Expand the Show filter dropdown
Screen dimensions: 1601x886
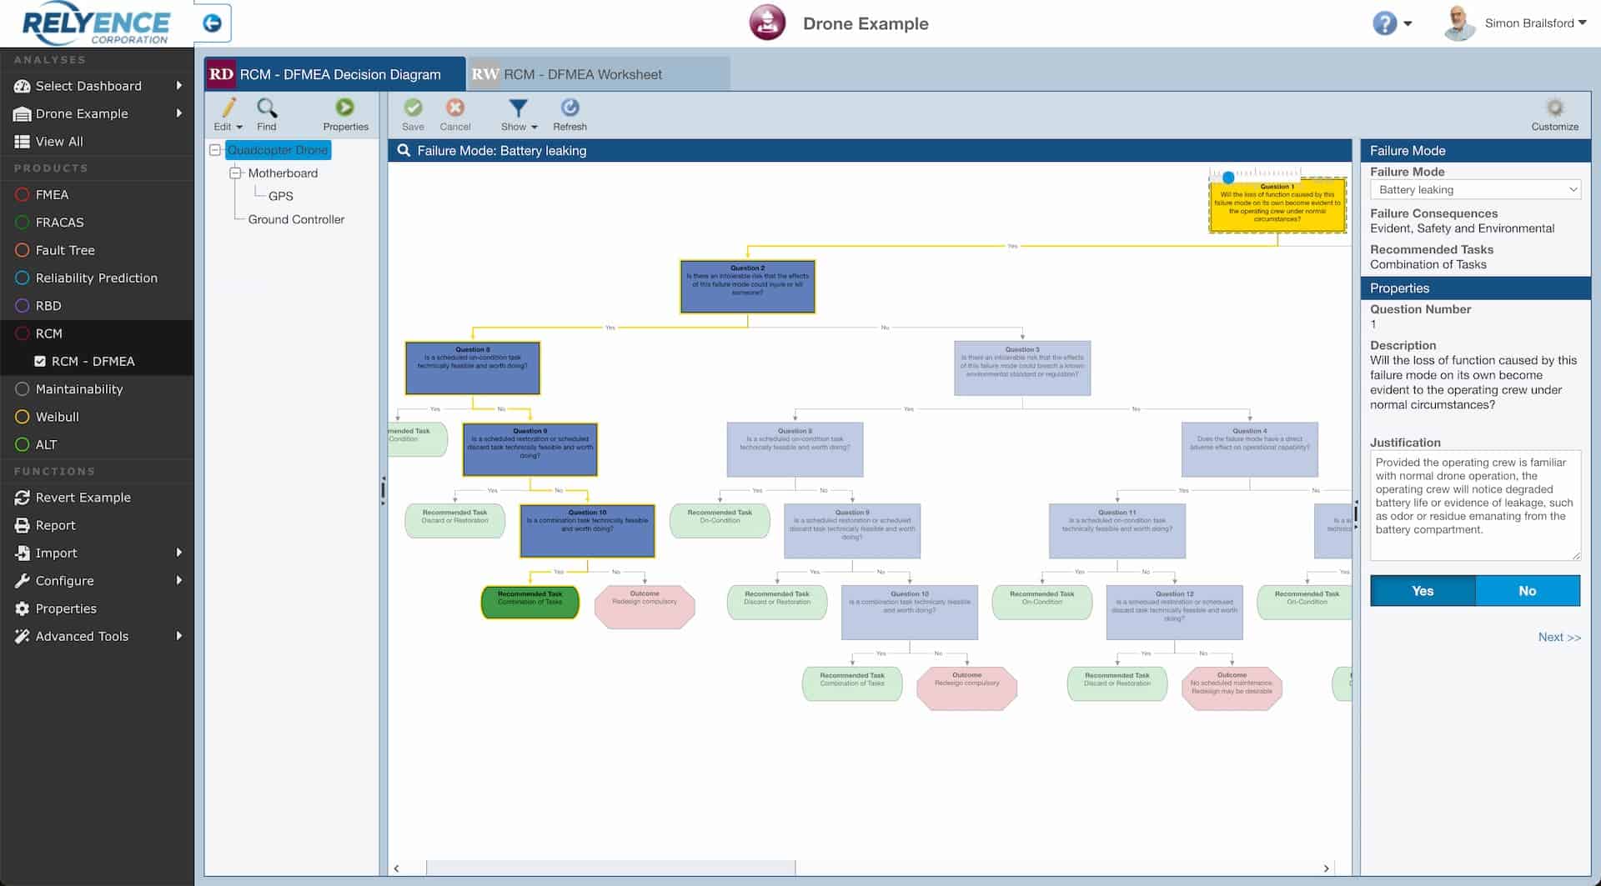(x=532, y=126)
